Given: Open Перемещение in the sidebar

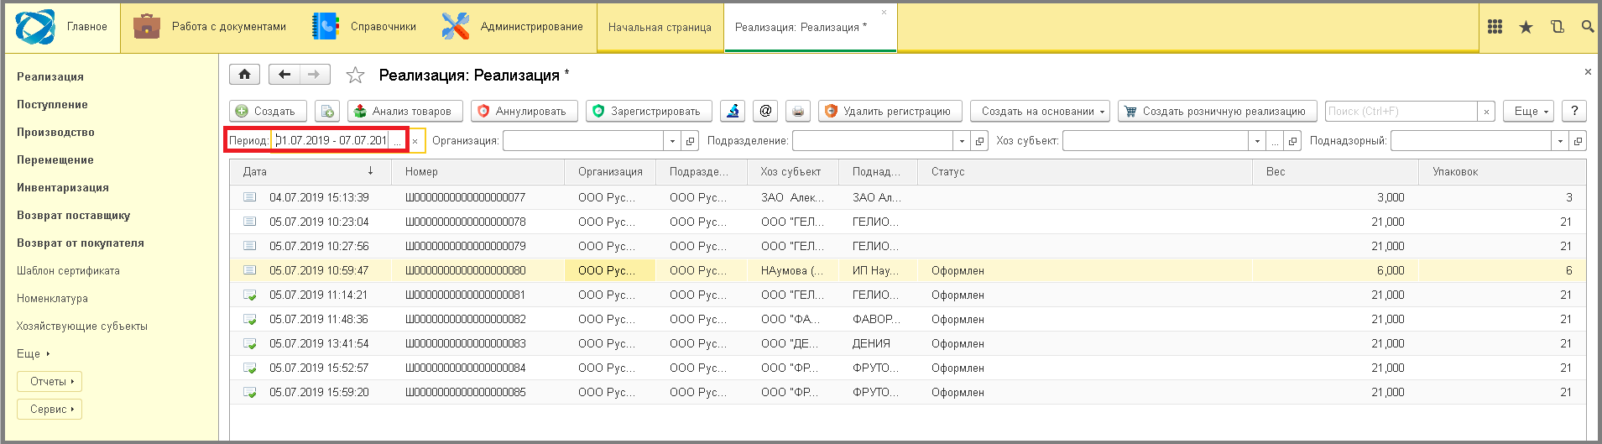Looking at the screenshot, I should click(x=55, y=159).
